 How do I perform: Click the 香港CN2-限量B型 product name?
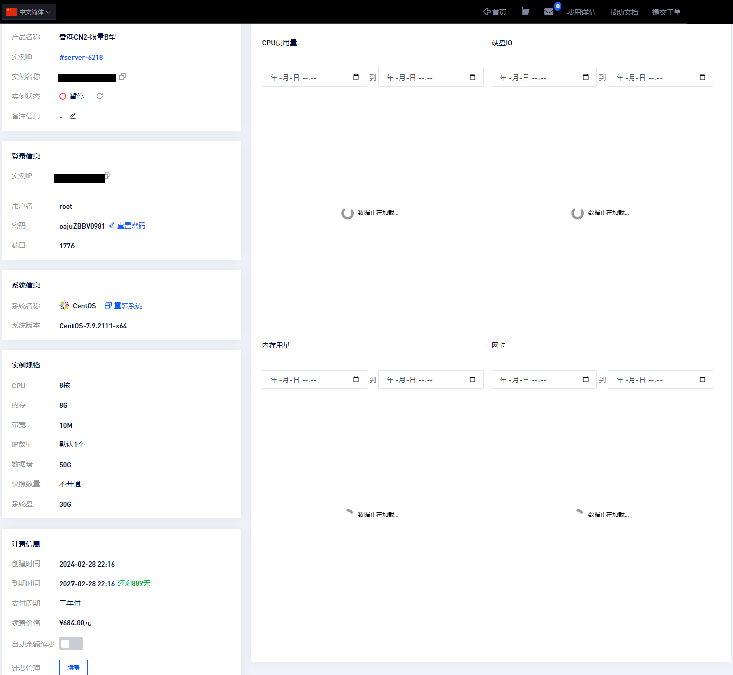(x=87, y=37)
